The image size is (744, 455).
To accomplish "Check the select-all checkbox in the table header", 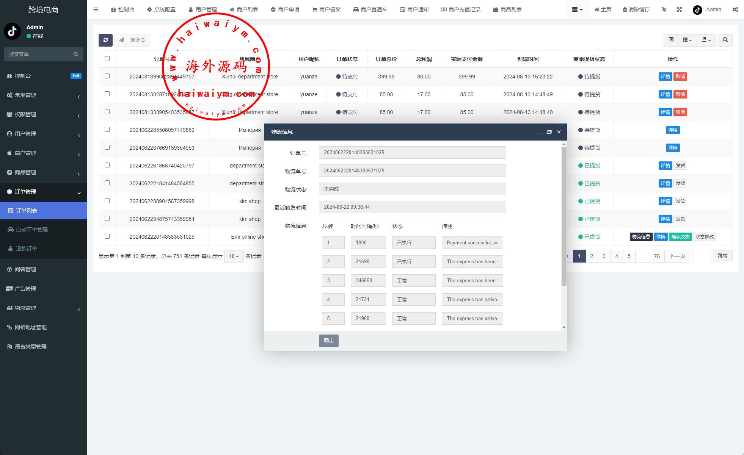I will point(107,59).
